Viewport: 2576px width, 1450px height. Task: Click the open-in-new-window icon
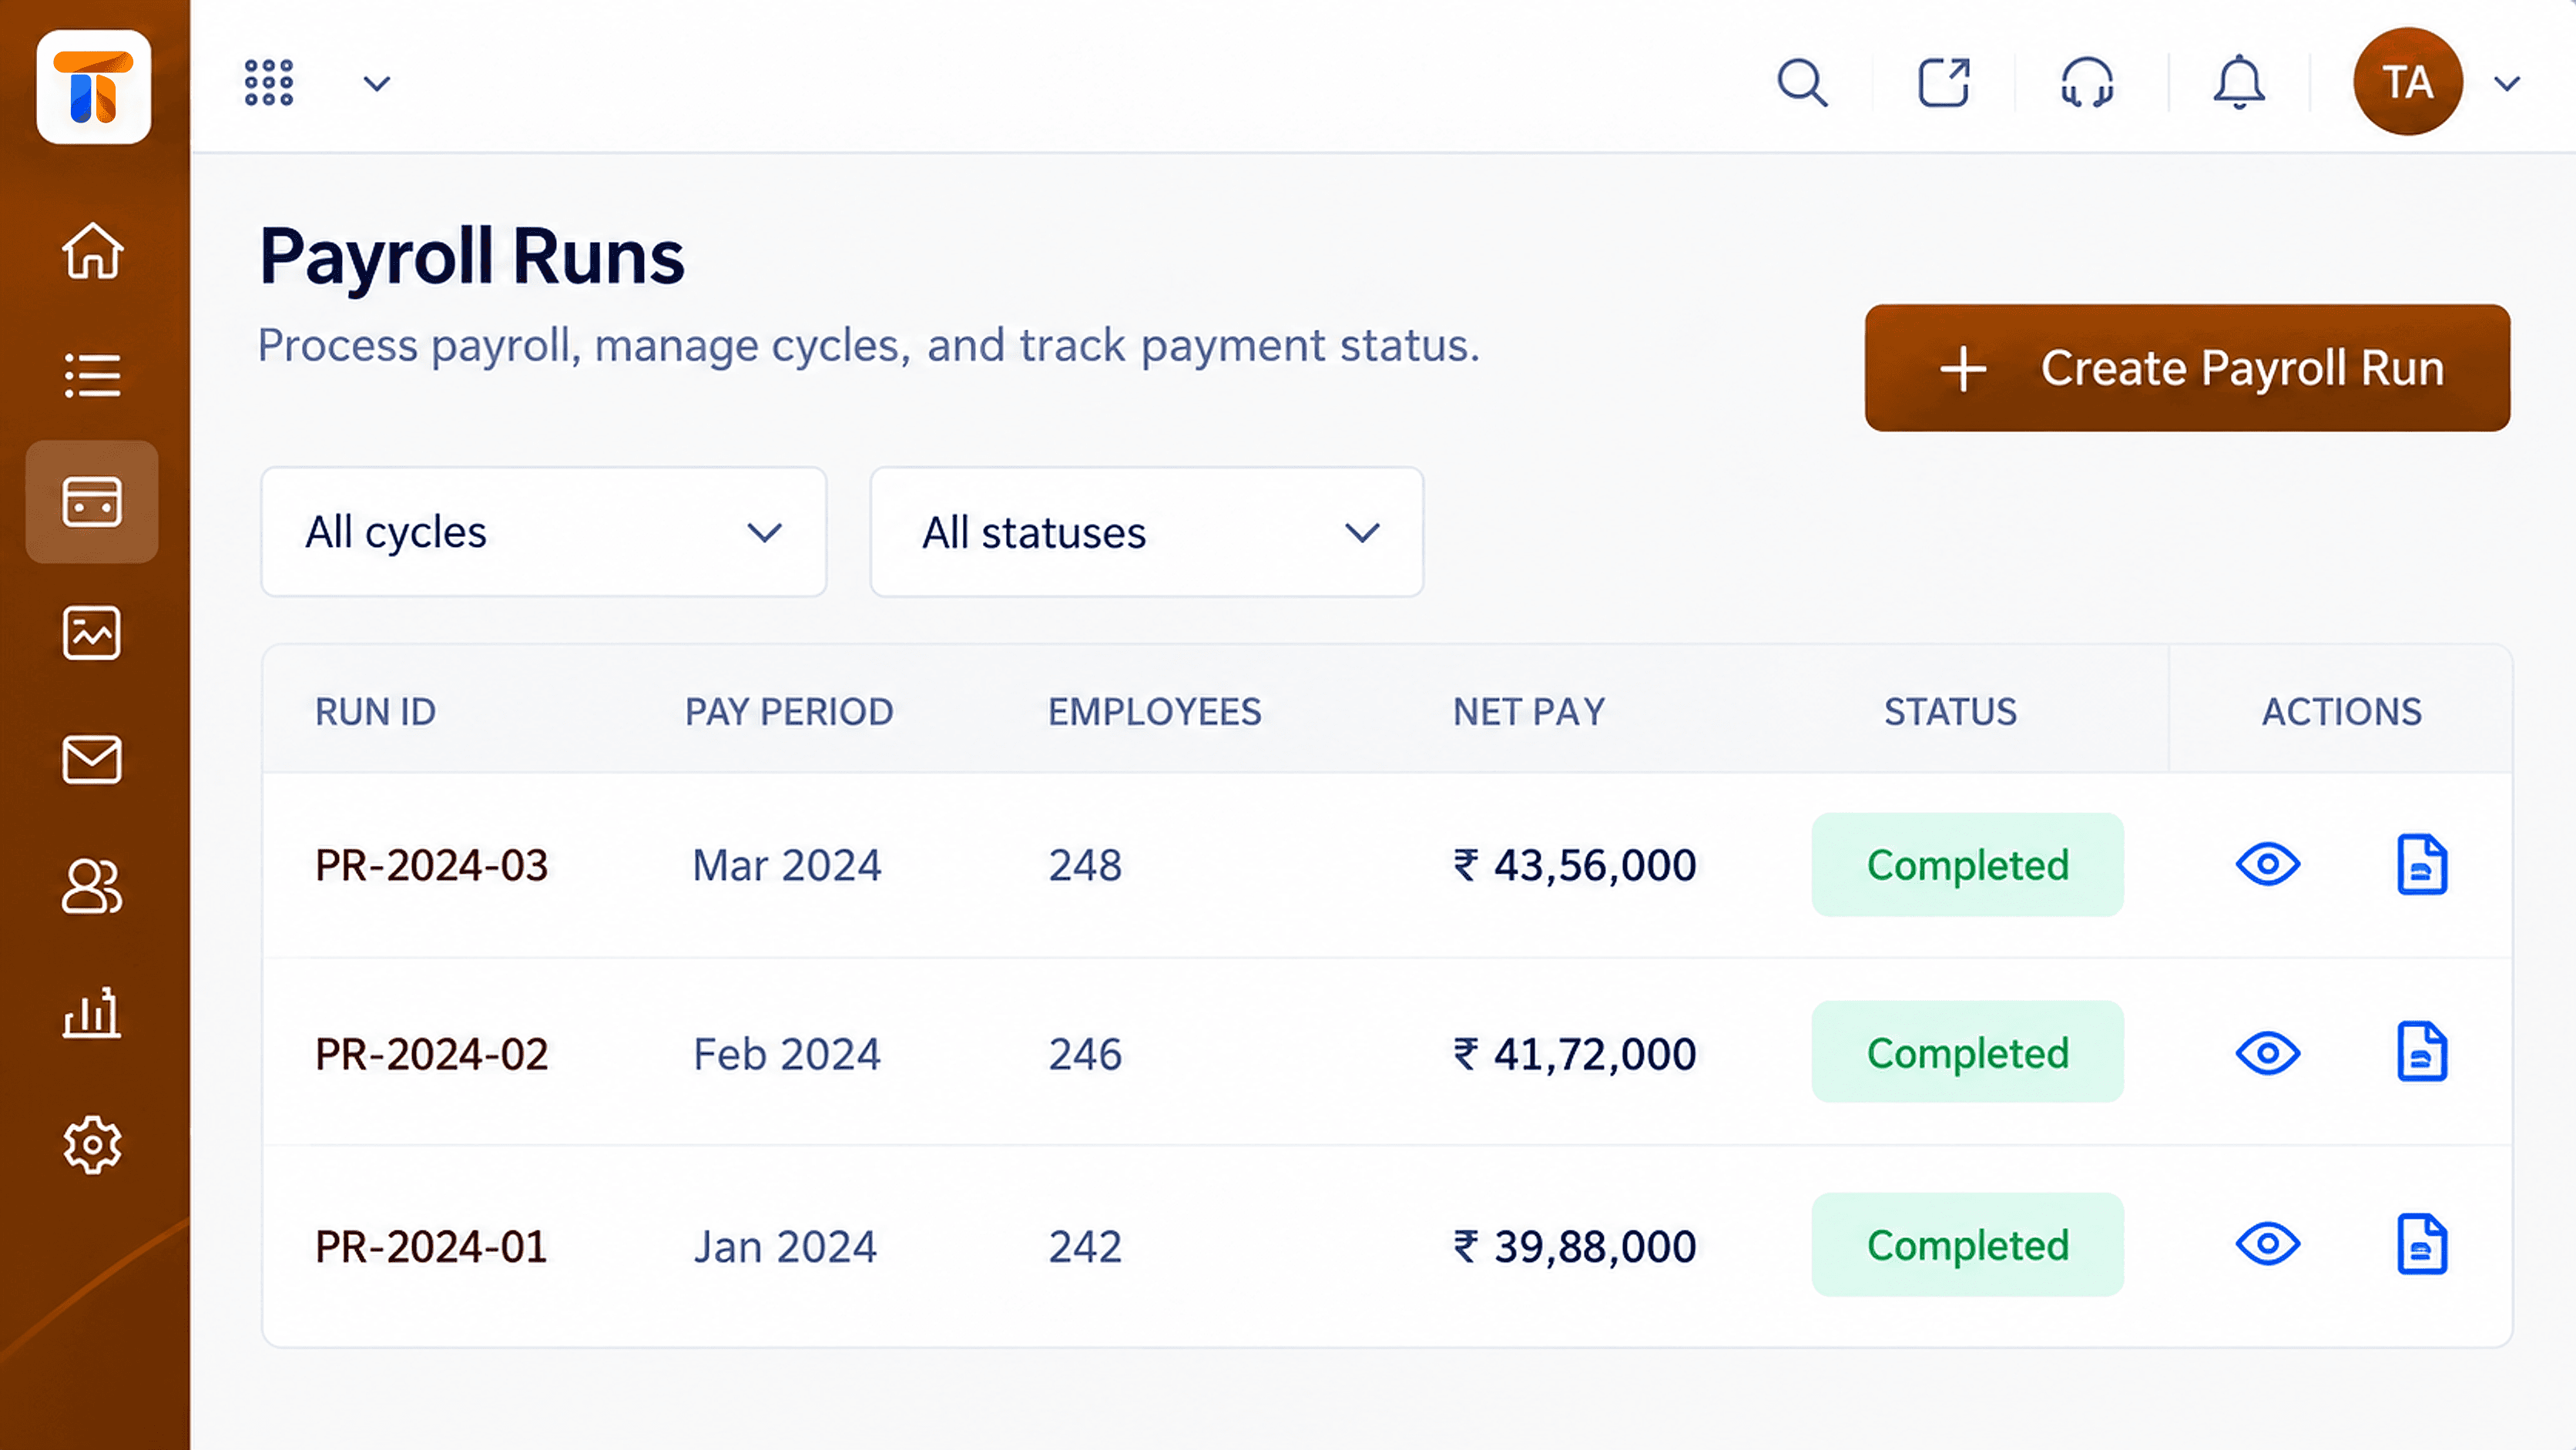click(x=1944, y=82)
